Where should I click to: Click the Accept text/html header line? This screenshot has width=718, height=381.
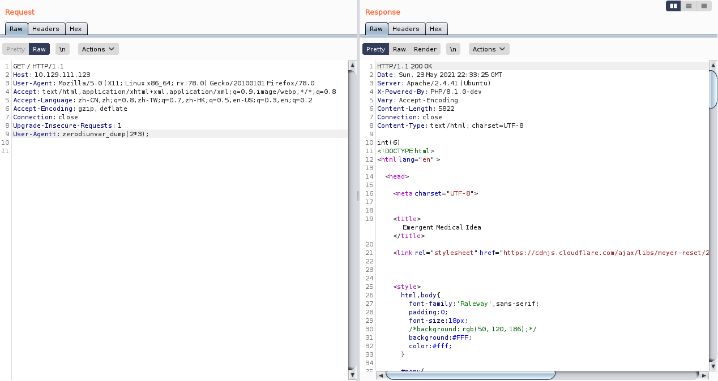[x=174, y=92]
